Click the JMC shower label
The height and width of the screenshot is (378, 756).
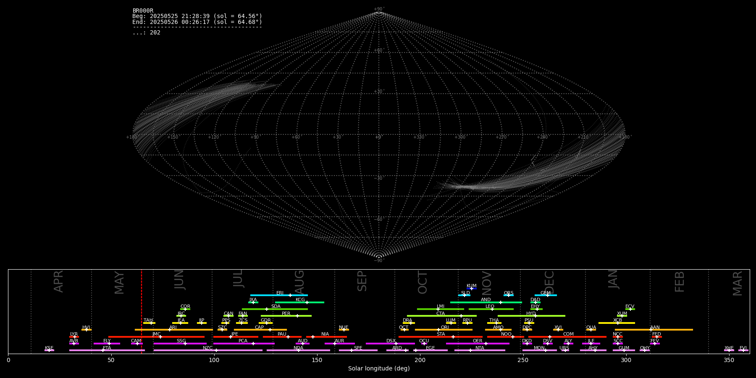point(156,334)
